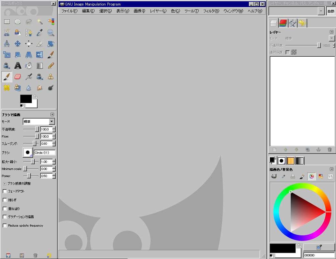Select the Smudge tool
336x259 pixels.
39,88
